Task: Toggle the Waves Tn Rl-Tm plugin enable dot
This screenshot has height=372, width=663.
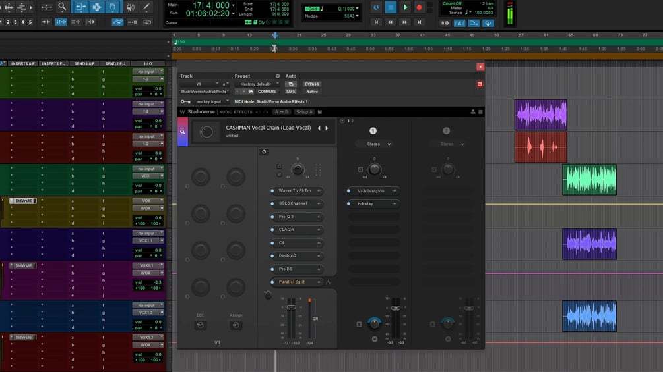Action: click(x=272, y=191)
